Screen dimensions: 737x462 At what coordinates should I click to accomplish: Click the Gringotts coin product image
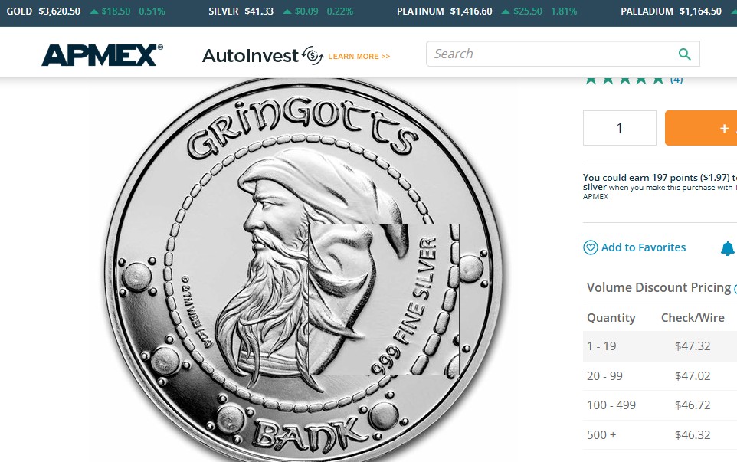[303, 270]
